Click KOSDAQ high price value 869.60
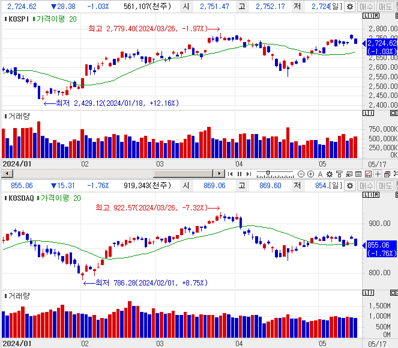This screenshot has height=348, width=398. (x=270, y=186)
